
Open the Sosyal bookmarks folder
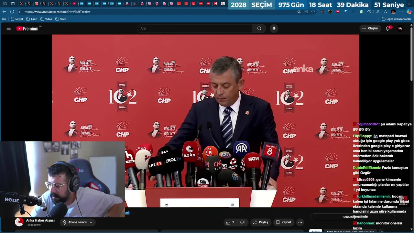coord(17,19)
